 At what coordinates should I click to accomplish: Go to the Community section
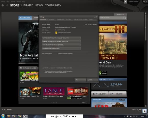[x=53, y=5]
